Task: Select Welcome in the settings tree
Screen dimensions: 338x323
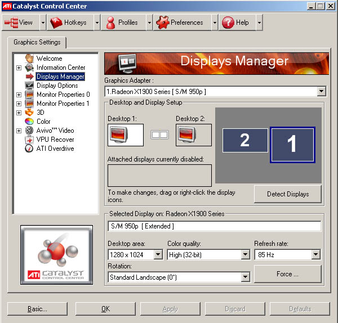Action: tap(50, 59)
